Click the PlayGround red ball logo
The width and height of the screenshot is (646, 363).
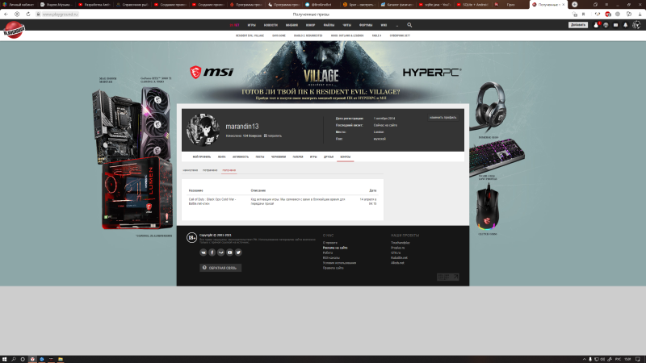click(x=14, y=30)
